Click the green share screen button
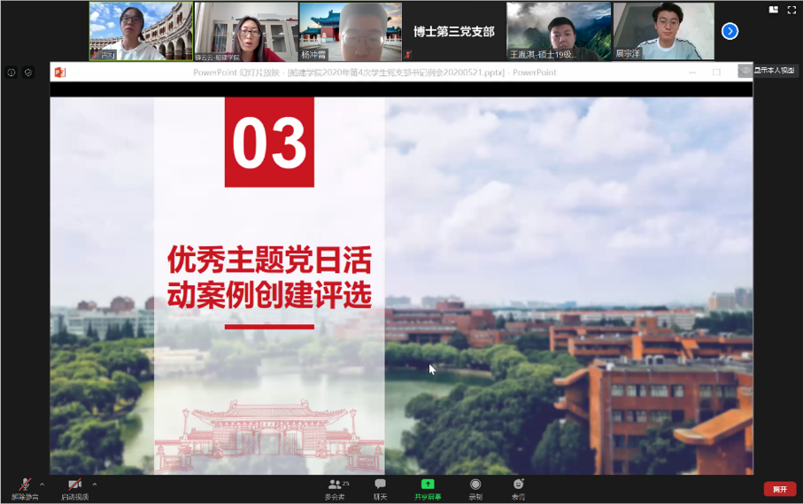 [x=428, y=487]
